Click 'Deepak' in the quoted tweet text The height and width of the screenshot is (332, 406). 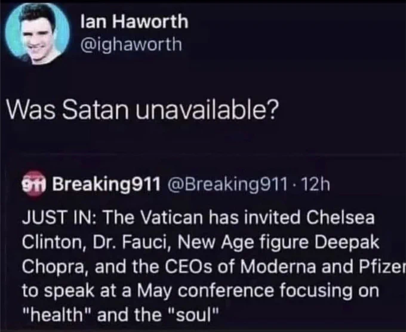pos(347,242)
